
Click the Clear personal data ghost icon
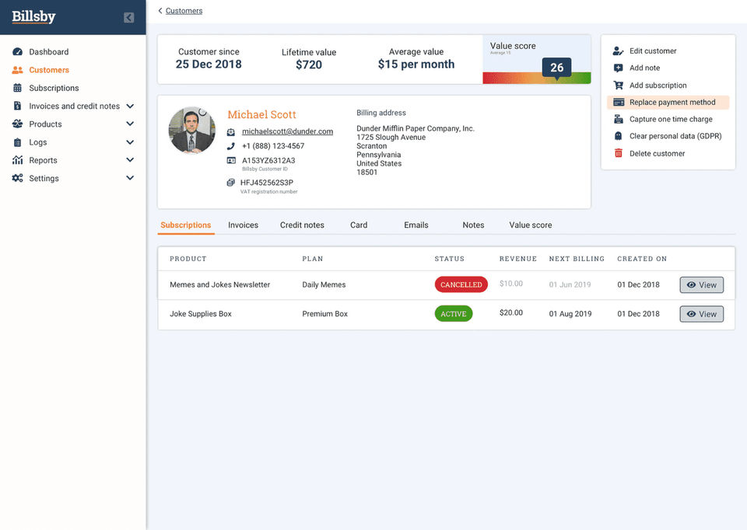(x=618, y=136)
